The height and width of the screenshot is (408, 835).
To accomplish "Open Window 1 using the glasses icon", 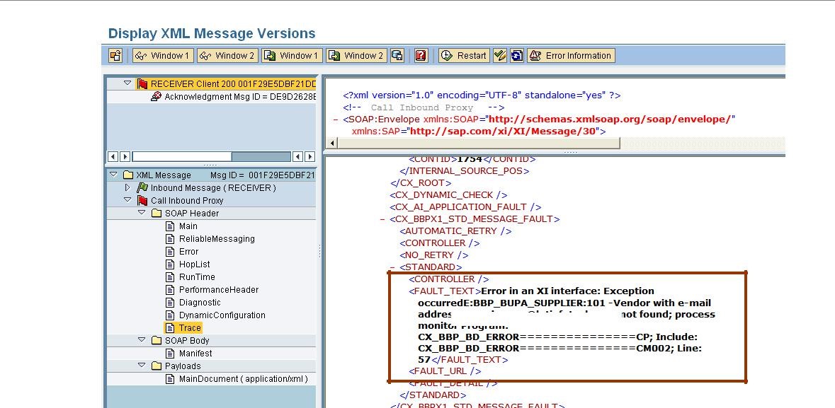I will pos(163,55).
